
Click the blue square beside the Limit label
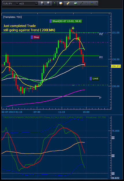(x=91, y=78)
